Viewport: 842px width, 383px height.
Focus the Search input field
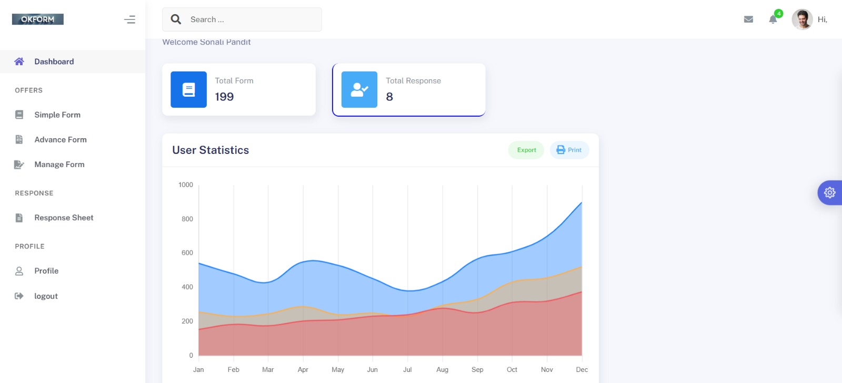coord(253,19)
